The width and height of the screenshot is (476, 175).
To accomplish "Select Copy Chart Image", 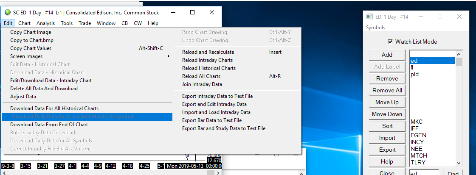I will tap(87, 32).
